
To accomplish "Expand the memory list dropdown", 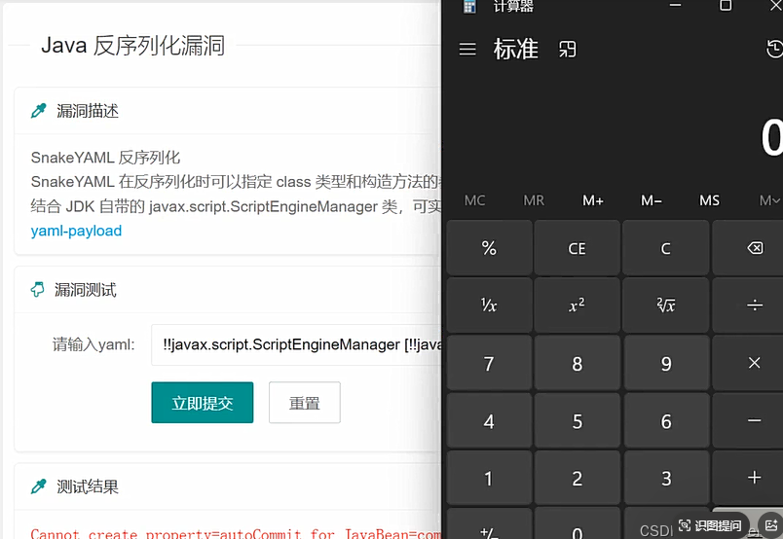I will click(x=769, y=200).
